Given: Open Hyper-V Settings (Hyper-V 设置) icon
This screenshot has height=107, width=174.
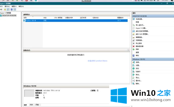Looking at the screenshot, I should (134, 28).
